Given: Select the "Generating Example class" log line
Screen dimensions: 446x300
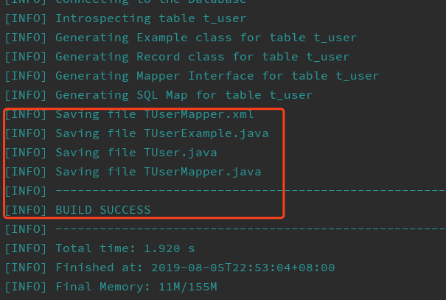Looking at the screenshot, I should [x=206, y=38].
